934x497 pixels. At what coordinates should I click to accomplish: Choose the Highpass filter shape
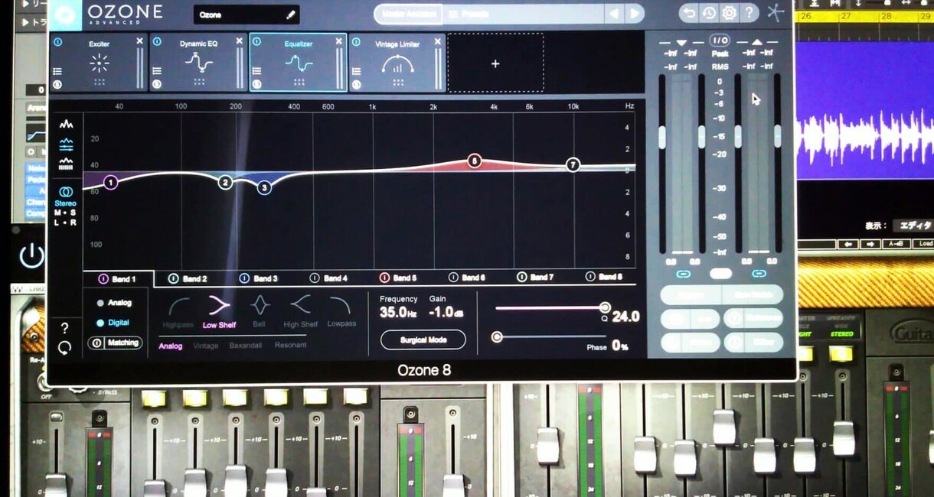click(x=178, y=312)
